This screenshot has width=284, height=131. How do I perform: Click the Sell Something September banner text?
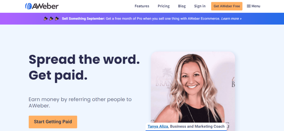coord(83,19)
